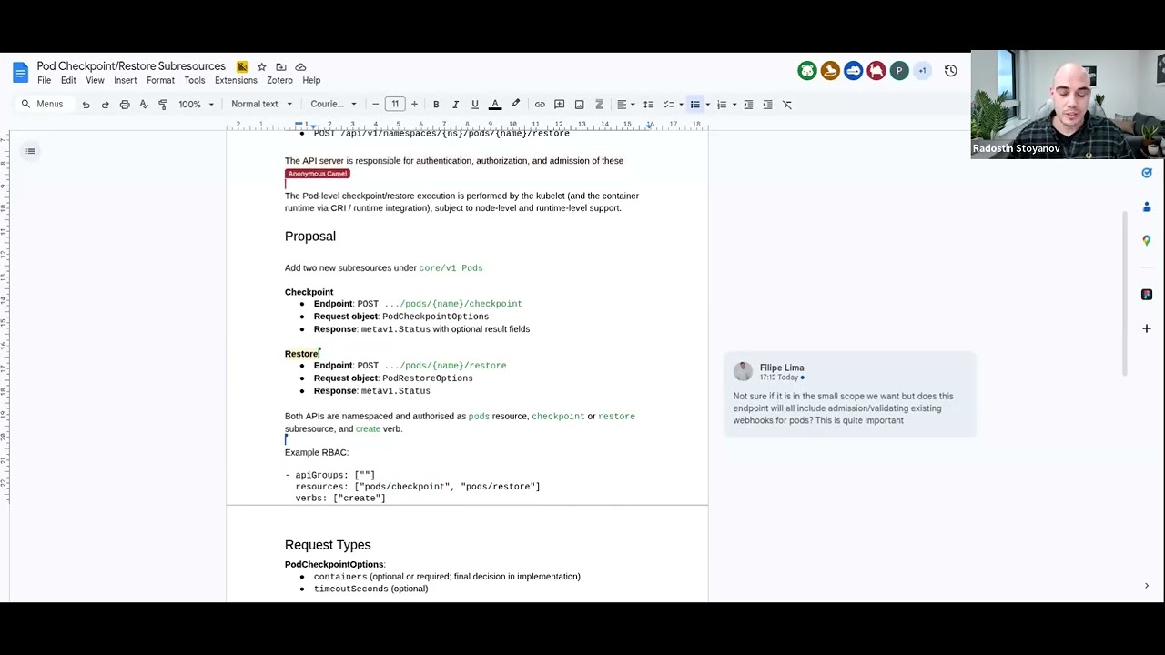Open the zoom 100% dropdown
Screen dimensions: 1165x655
click(x=196, y=105)
